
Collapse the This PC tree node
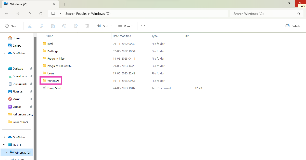coord(4,145)
